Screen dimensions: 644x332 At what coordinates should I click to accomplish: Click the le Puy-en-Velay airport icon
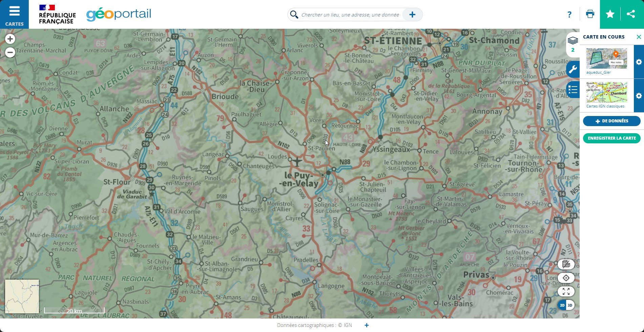[x=297, y=161]
